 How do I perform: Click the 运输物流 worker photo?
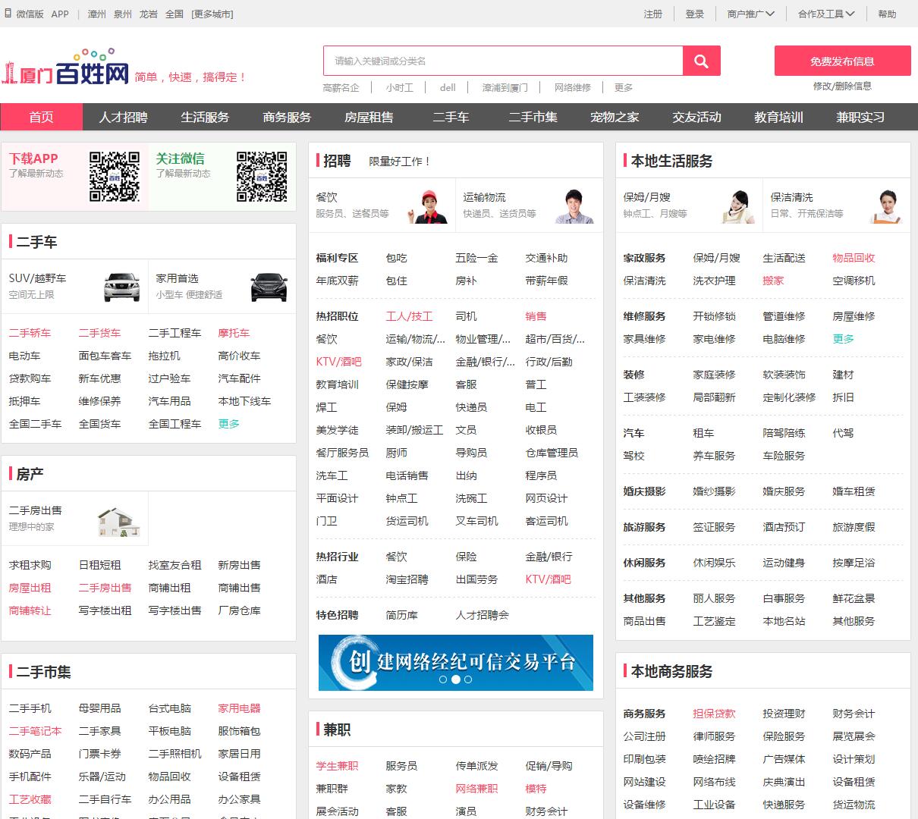576,205
